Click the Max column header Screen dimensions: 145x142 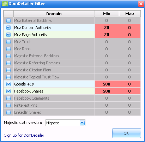click(x=130, y=14)
